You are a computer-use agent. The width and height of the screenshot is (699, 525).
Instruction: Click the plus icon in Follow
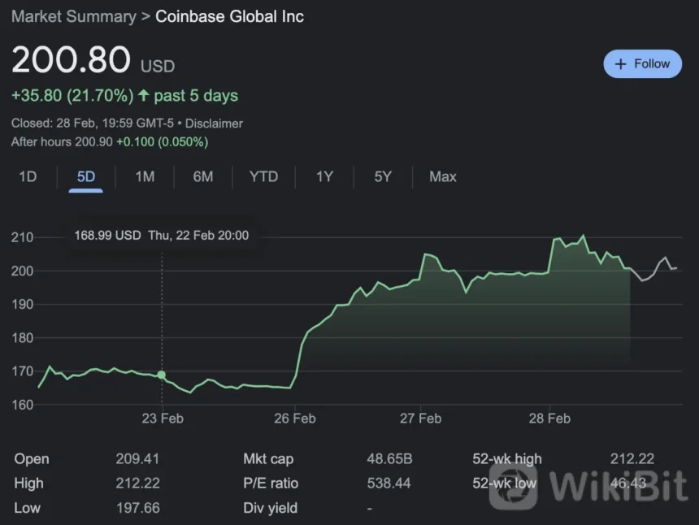(621, 64)
